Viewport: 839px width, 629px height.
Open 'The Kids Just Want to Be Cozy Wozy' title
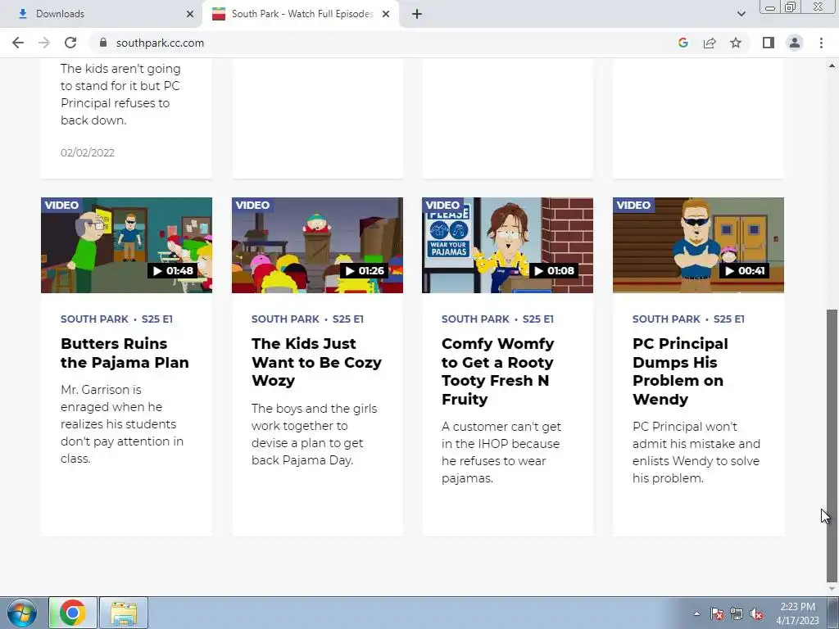pos(317,362)
